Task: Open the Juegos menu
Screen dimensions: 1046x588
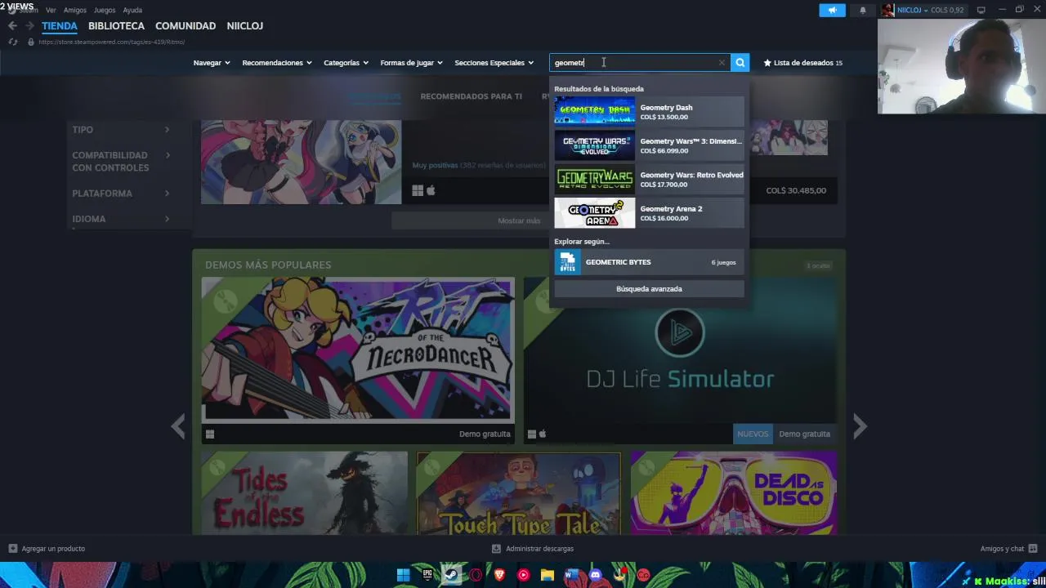Action: pyautogui.click(x=105, y=10)
